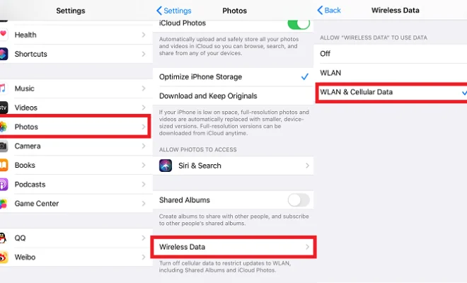
Task: Tap the Shortcuts app icon
Action: [4, 54]
